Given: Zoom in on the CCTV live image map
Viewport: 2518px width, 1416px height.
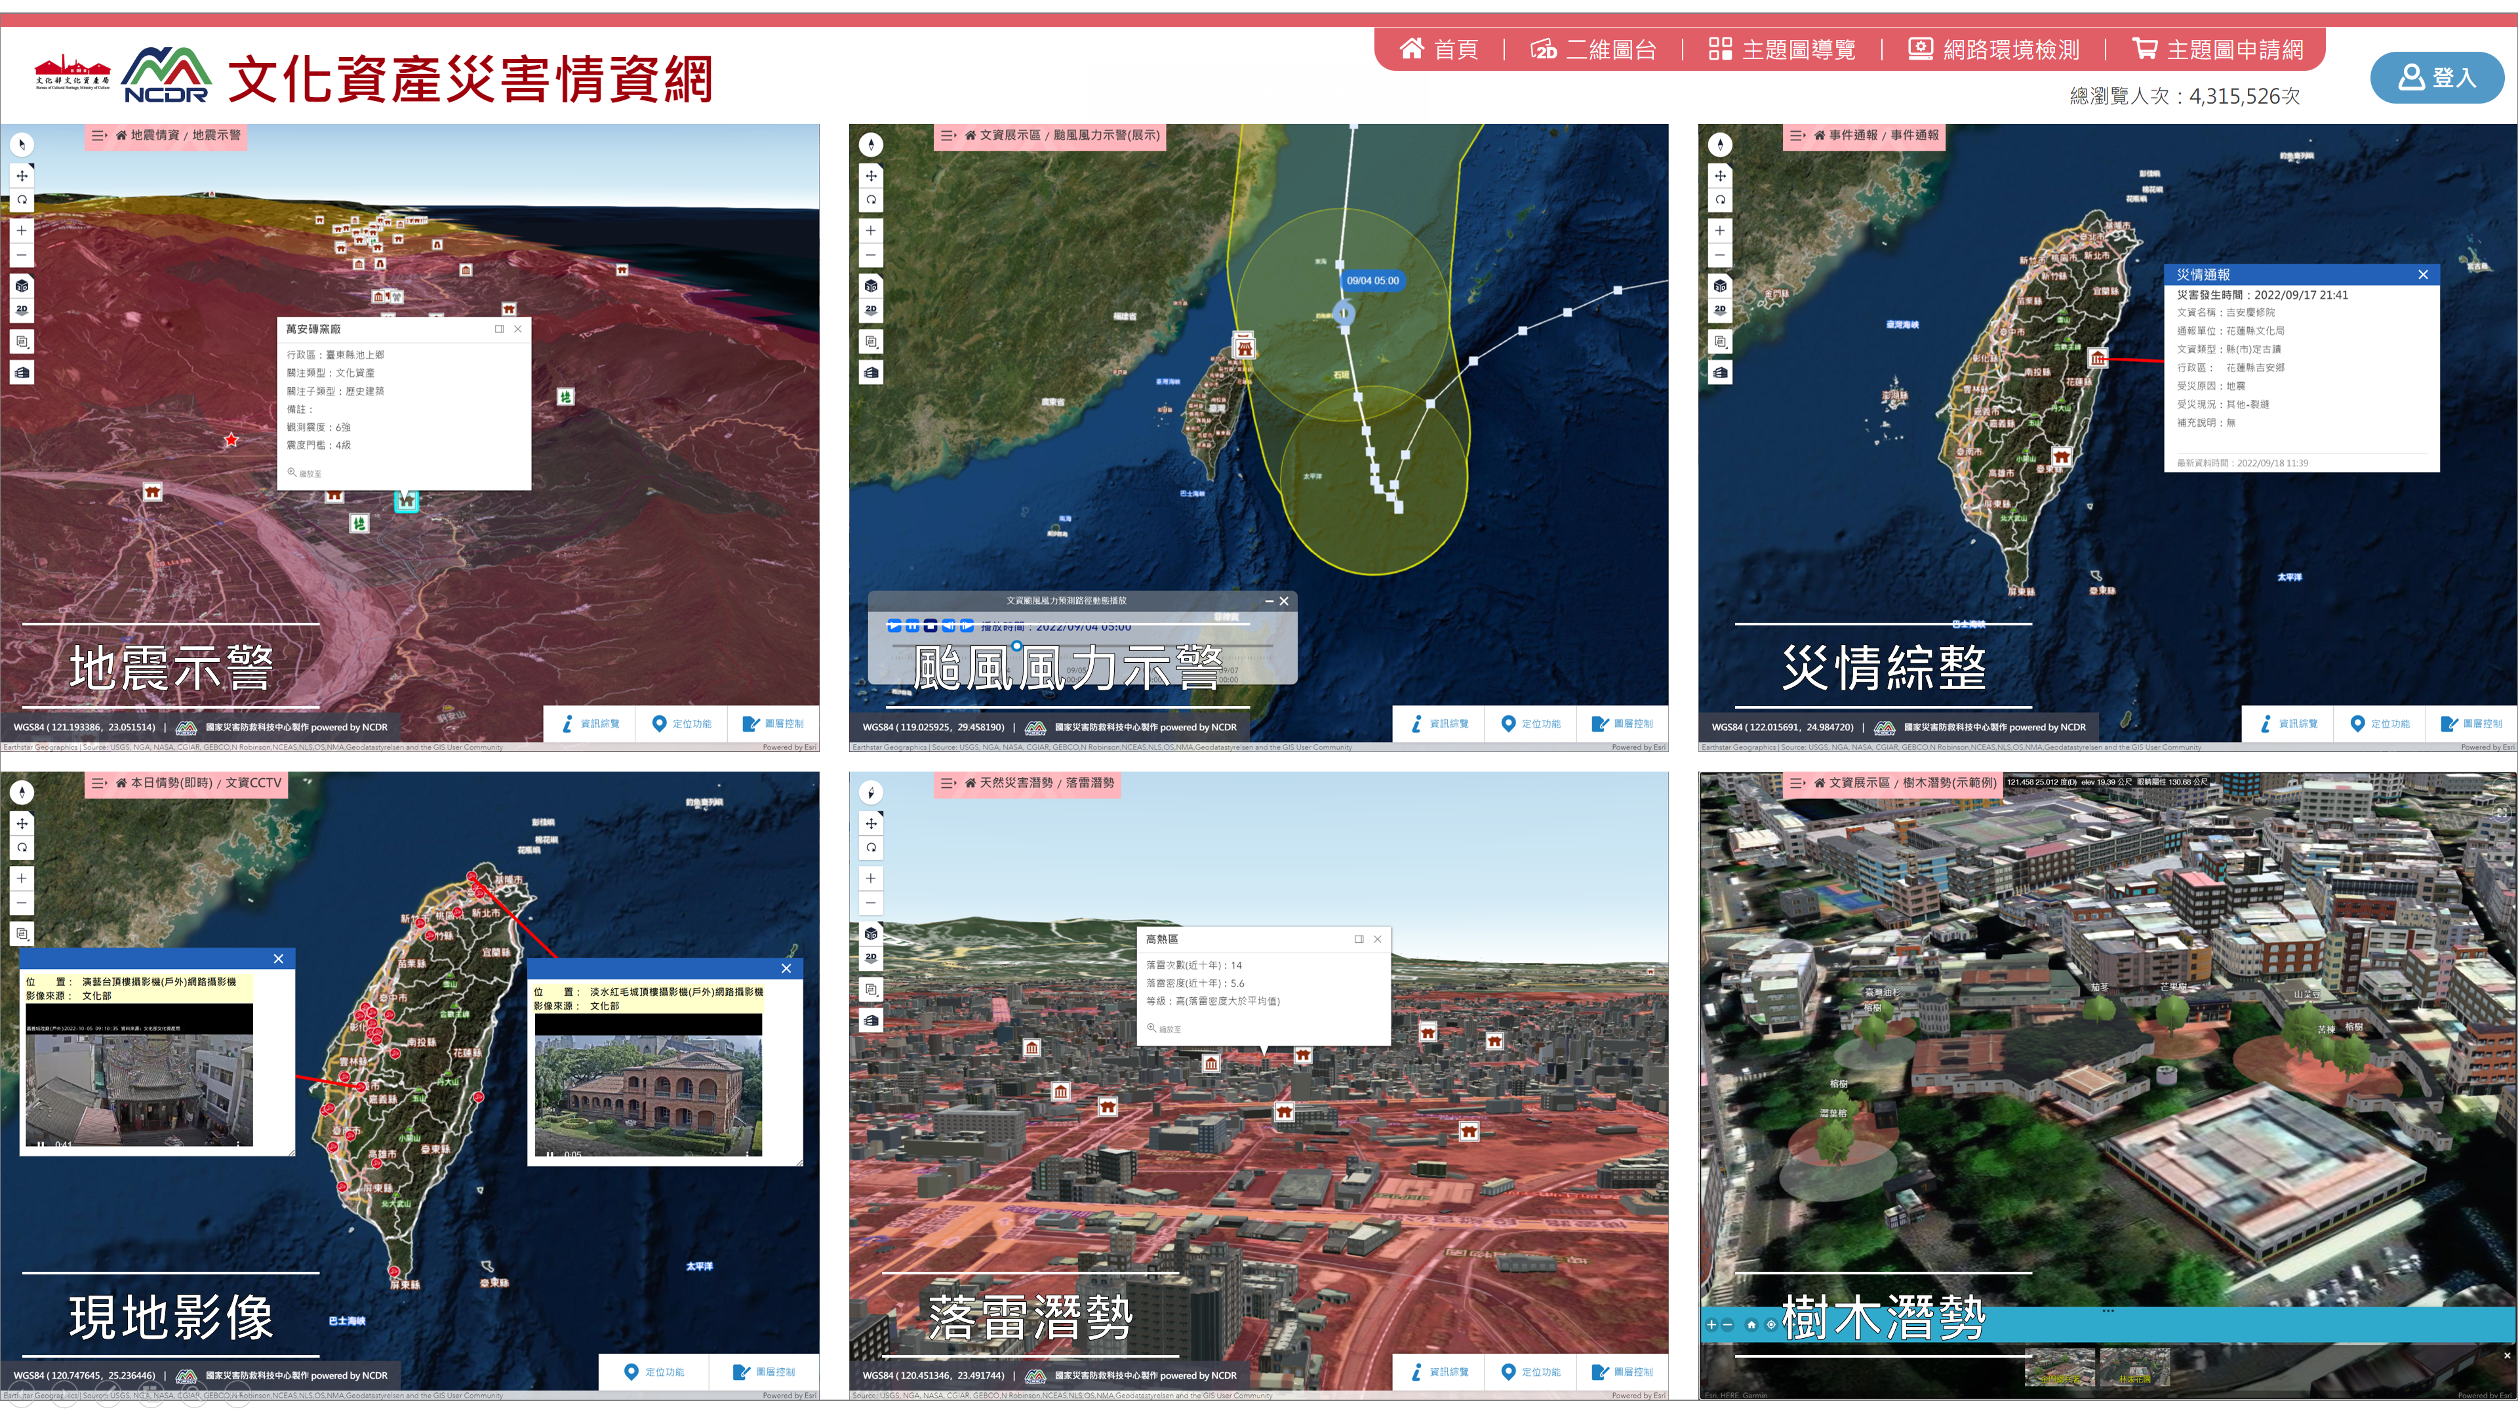Looking at the screenshot, I should [22, 878].
